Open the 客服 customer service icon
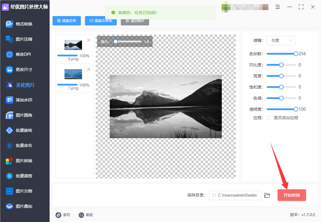 pyautogui.click(x=81, y=215)
